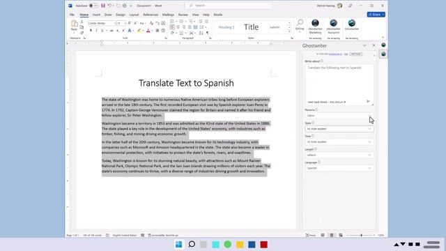Increase font size with grow-font icon
The height and width of the screenshot is (251, 446).
130,23
